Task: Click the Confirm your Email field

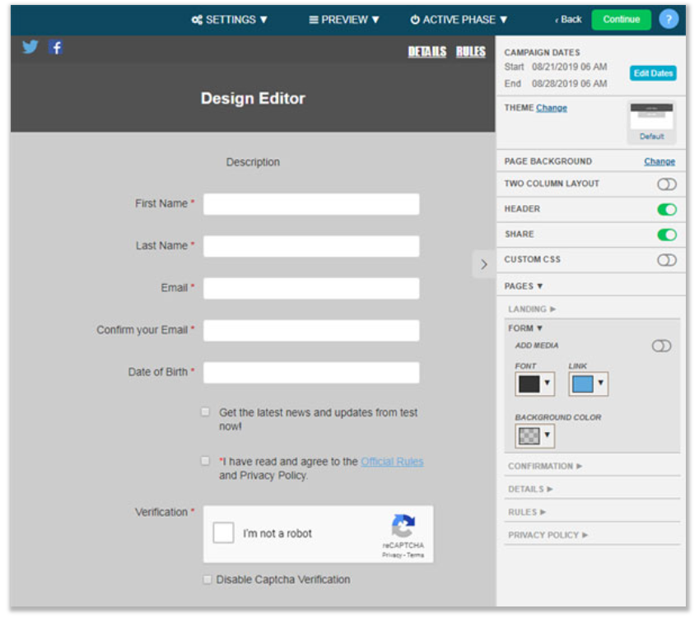Action: 311,330
